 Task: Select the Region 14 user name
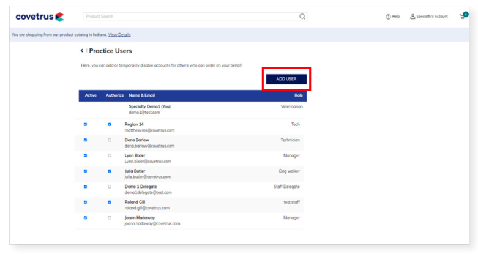pos(134,124)
